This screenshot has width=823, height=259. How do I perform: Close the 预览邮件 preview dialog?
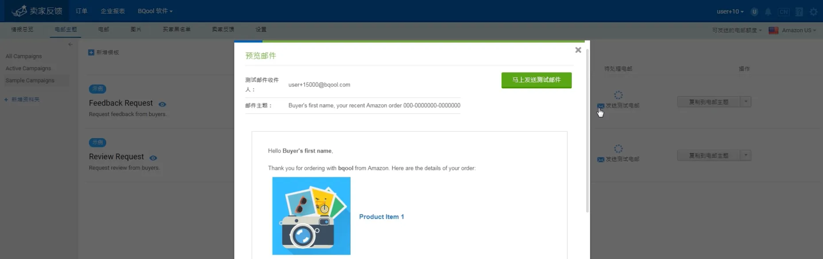pos(578,50)
